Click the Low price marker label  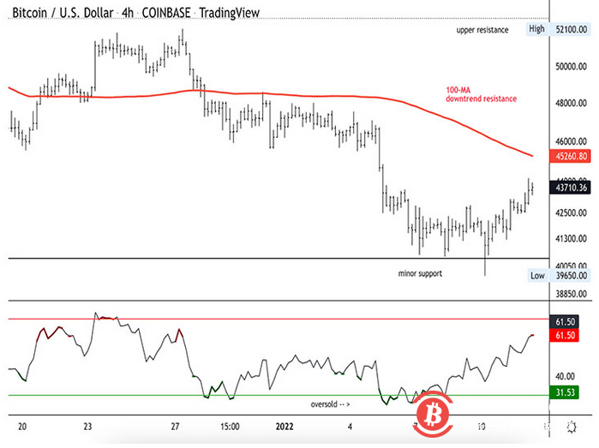[x=536, y=276]
